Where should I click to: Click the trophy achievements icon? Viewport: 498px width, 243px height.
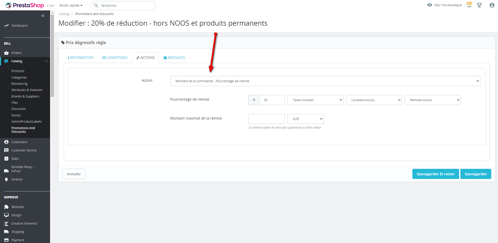tap(479, 5)
